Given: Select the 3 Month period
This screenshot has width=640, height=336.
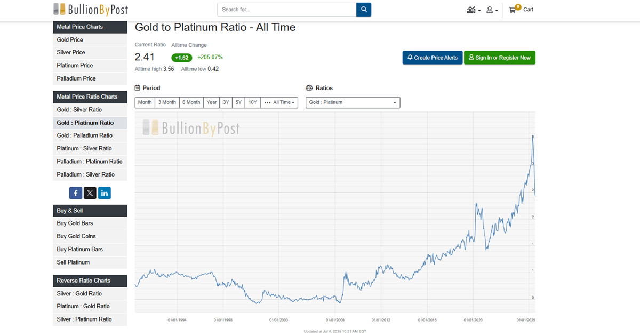Looking at the screenshot, I should (167, 102).
